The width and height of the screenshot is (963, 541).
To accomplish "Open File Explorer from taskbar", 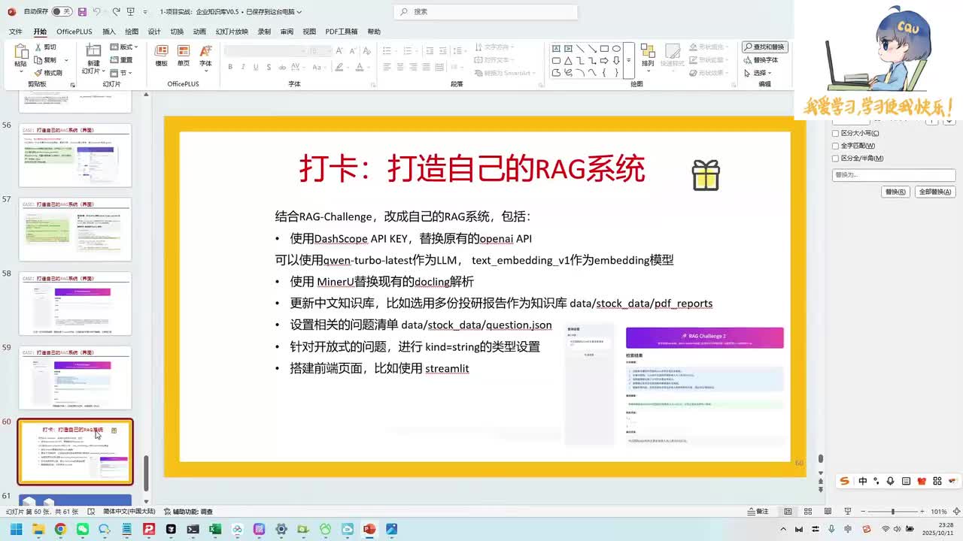I will 38,529.
